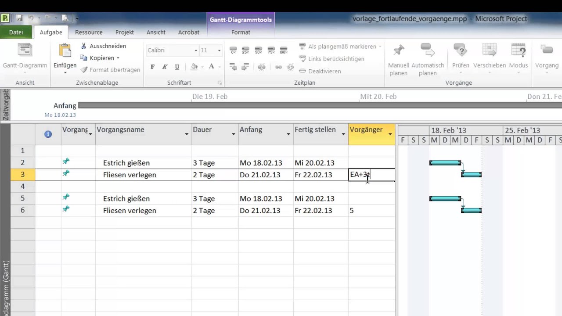The width and height of the screenshot is (562, 316).
Task: Open the Vorgänger column filter arrow
Action: (x=390, y=134)
